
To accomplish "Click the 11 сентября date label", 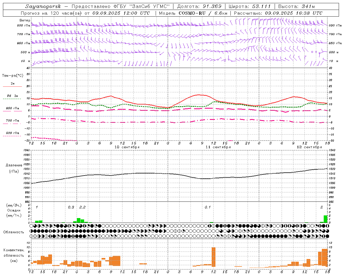I will point(218,147).
